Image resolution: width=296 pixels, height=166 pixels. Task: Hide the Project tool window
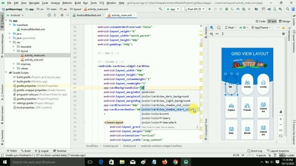click(68, 15)
